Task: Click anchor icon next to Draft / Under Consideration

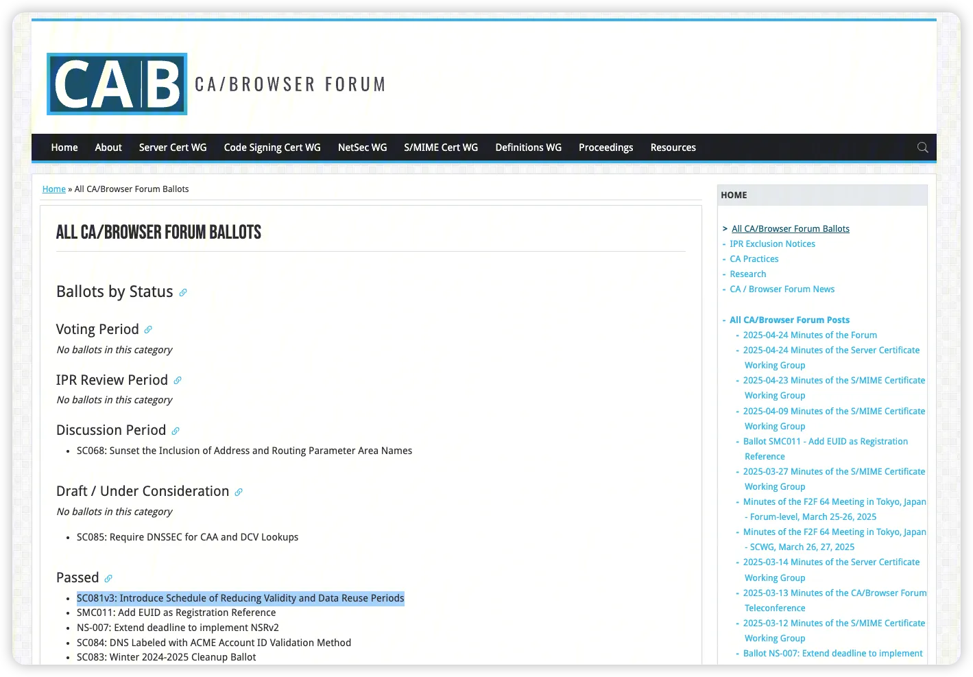Action: 239,492
